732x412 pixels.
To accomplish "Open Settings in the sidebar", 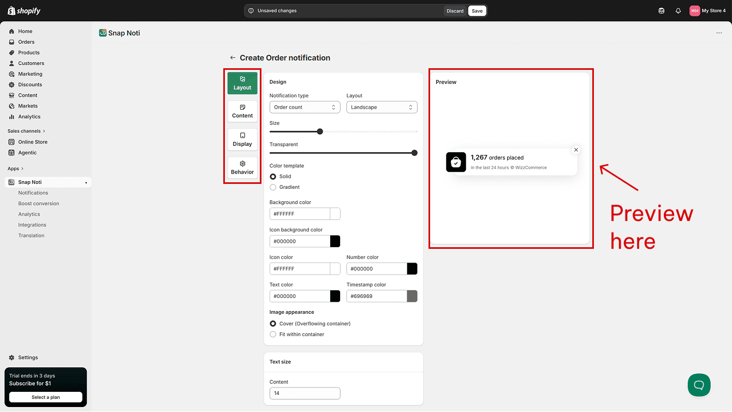I will point(28,357).
